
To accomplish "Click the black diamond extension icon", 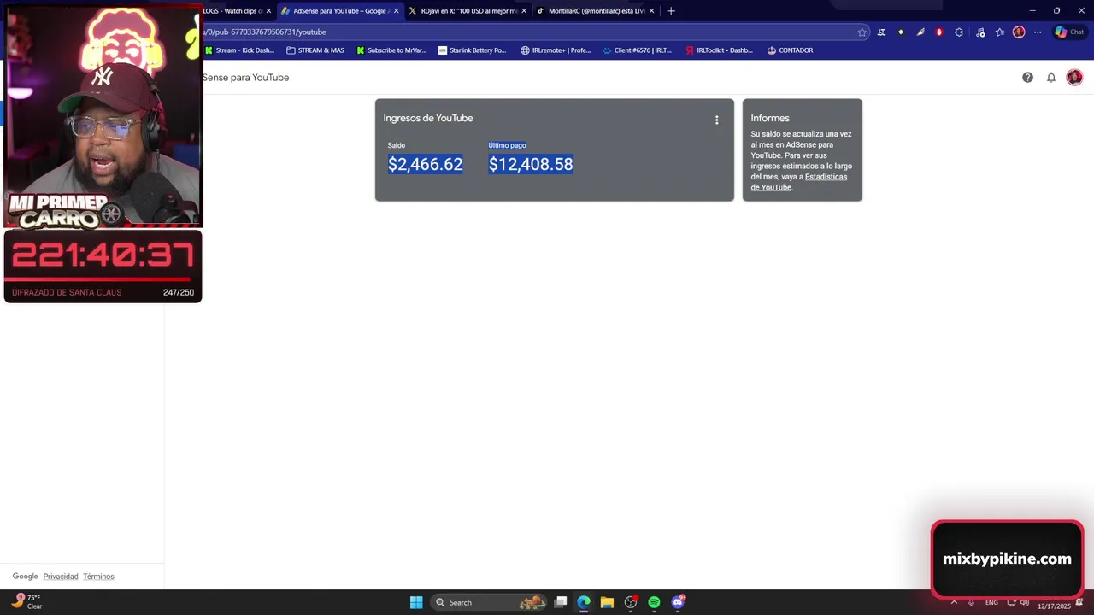I will (901, 32).
